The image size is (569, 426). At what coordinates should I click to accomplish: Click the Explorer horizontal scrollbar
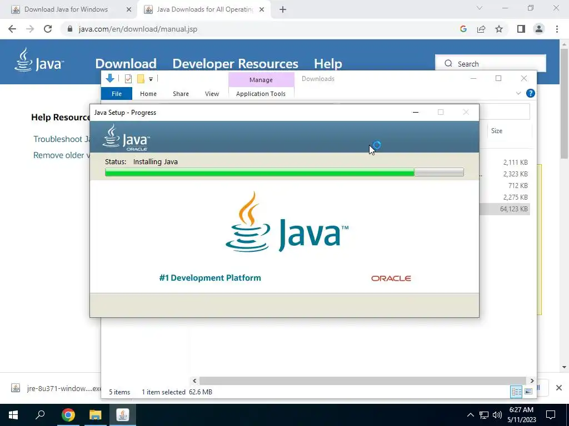(362, 381)
